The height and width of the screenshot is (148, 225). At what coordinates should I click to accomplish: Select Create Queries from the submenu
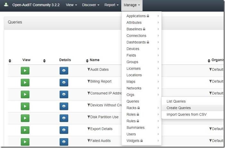(179, 108)
